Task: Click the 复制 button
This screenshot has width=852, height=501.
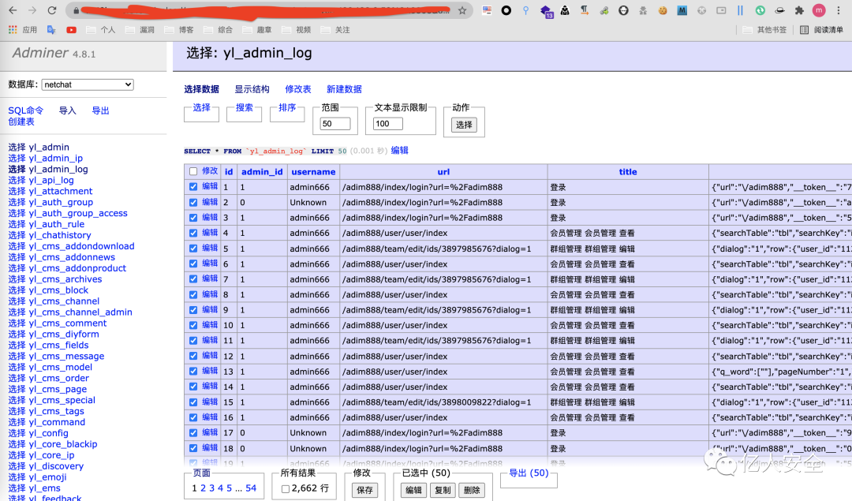Action: [443, 490]
